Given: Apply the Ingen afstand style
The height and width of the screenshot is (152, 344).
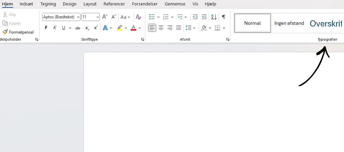Looking at the screenshot, I should 289,23.
